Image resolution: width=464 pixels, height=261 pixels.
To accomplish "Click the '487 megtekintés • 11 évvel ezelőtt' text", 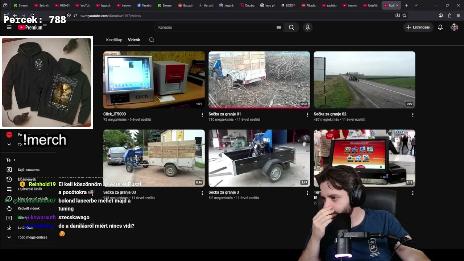I will [x=340, y=120].
